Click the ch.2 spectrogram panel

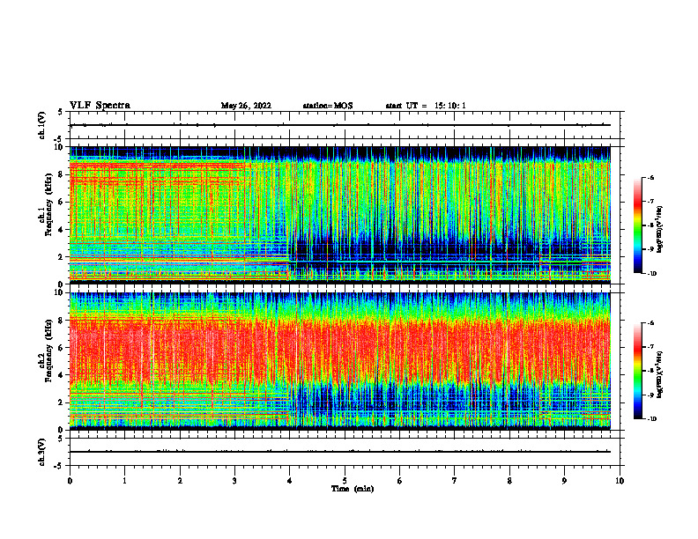(340, 361)
